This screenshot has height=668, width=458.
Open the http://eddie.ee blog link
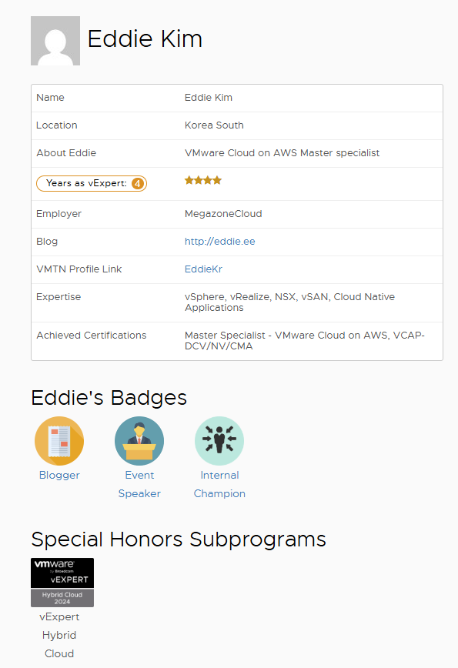(x=220, y=242)
